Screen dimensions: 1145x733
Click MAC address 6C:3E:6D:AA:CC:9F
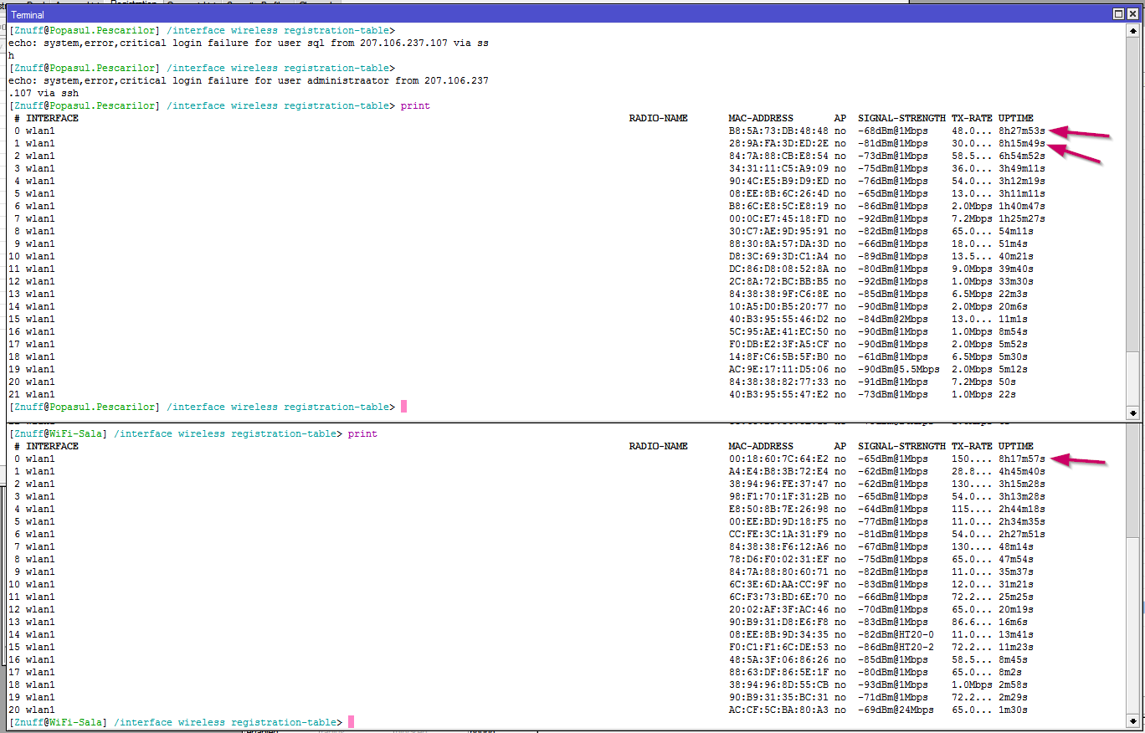click(x=778, y=584)
